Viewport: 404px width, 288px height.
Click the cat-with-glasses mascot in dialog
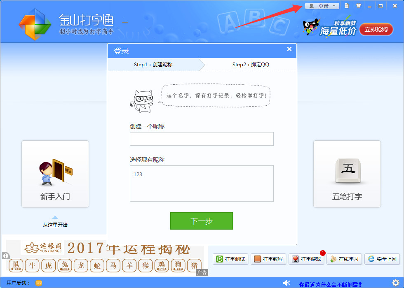click(x=142, y=101)
